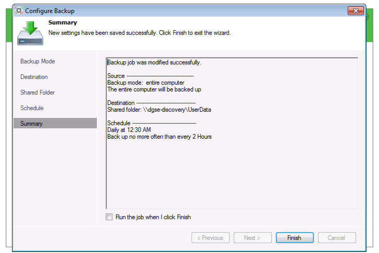
Task: Click the green arrow backup drive icon
Action: [x=30, y=33]
